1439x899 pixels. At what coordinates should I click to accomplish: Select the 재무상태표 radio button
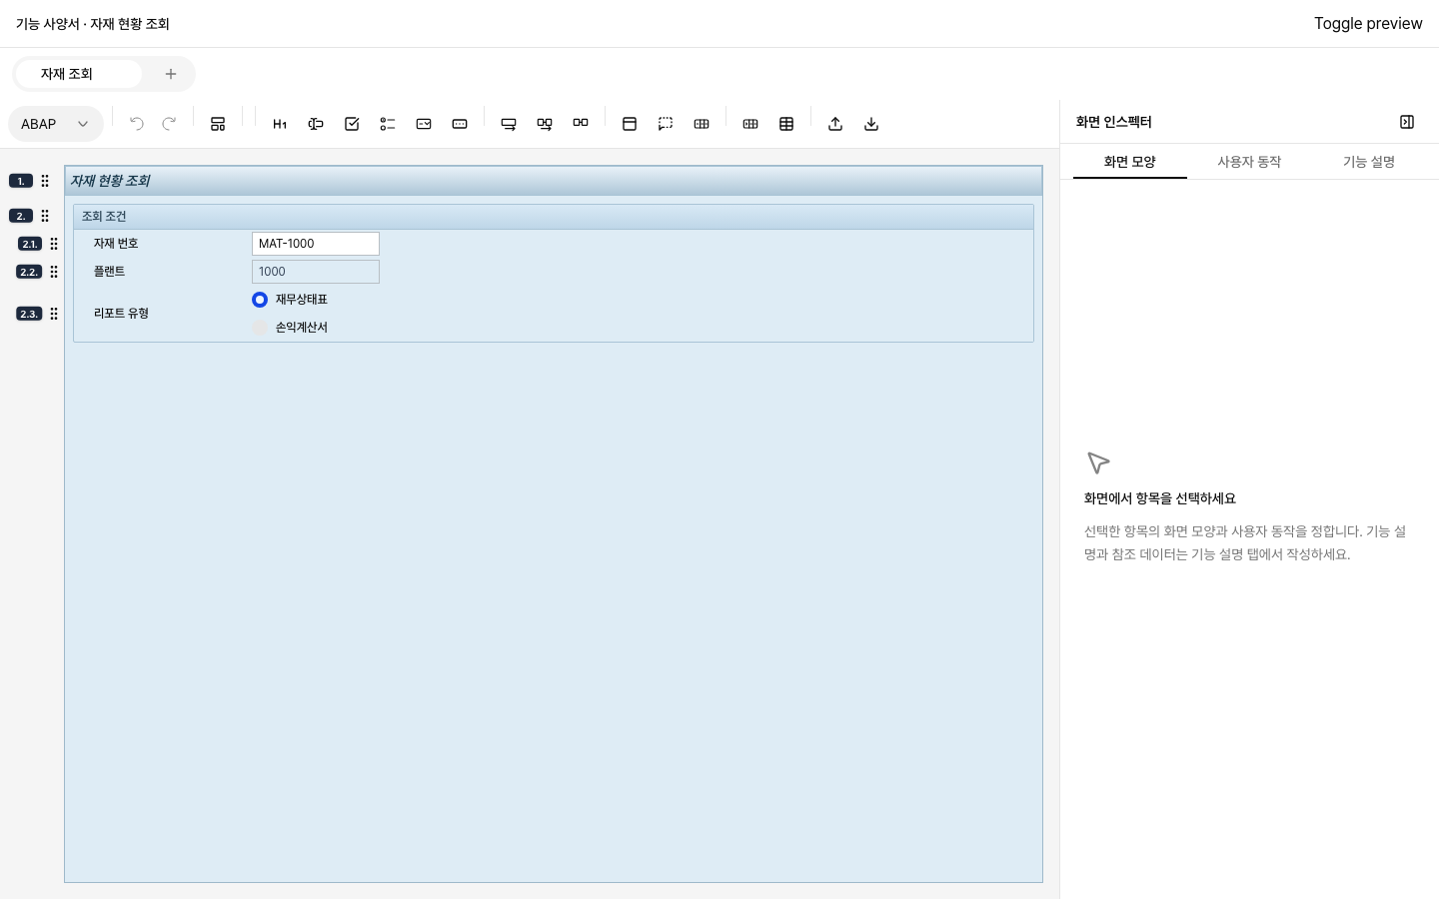tap(260, 300)
